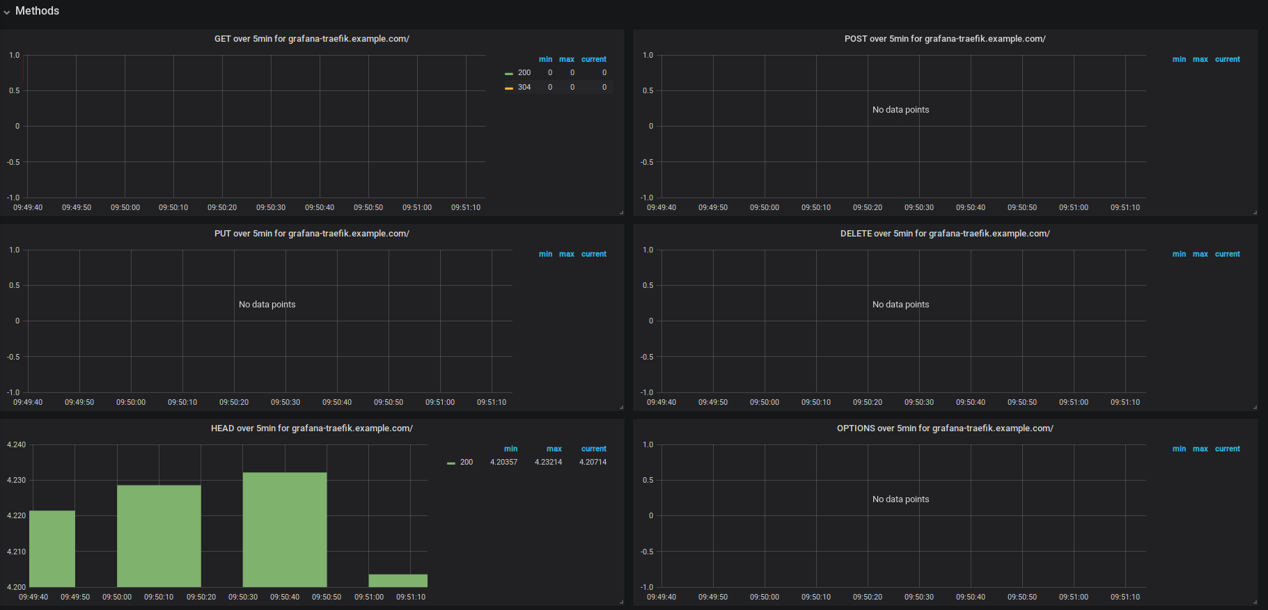The height and width of the screenshot is (610, 1268).
Task: Sort GET legend by max
Action: tap(567, 60)
